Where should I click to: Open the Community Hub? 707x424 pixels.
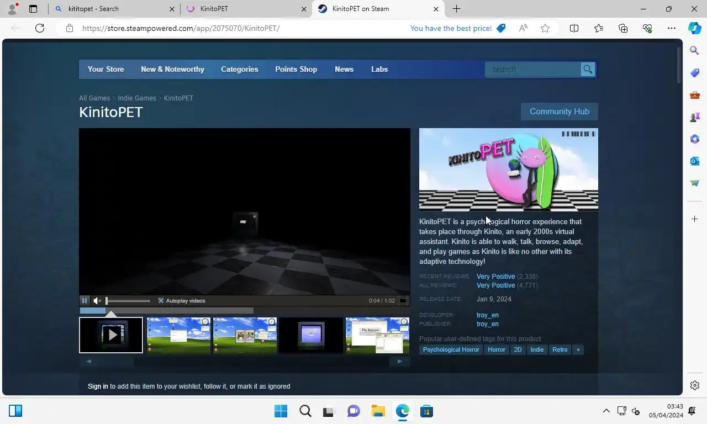(x=560, y=112)
